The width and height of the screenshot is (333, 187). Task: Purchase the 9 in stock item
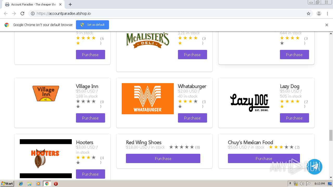click(x=91, y=55)
